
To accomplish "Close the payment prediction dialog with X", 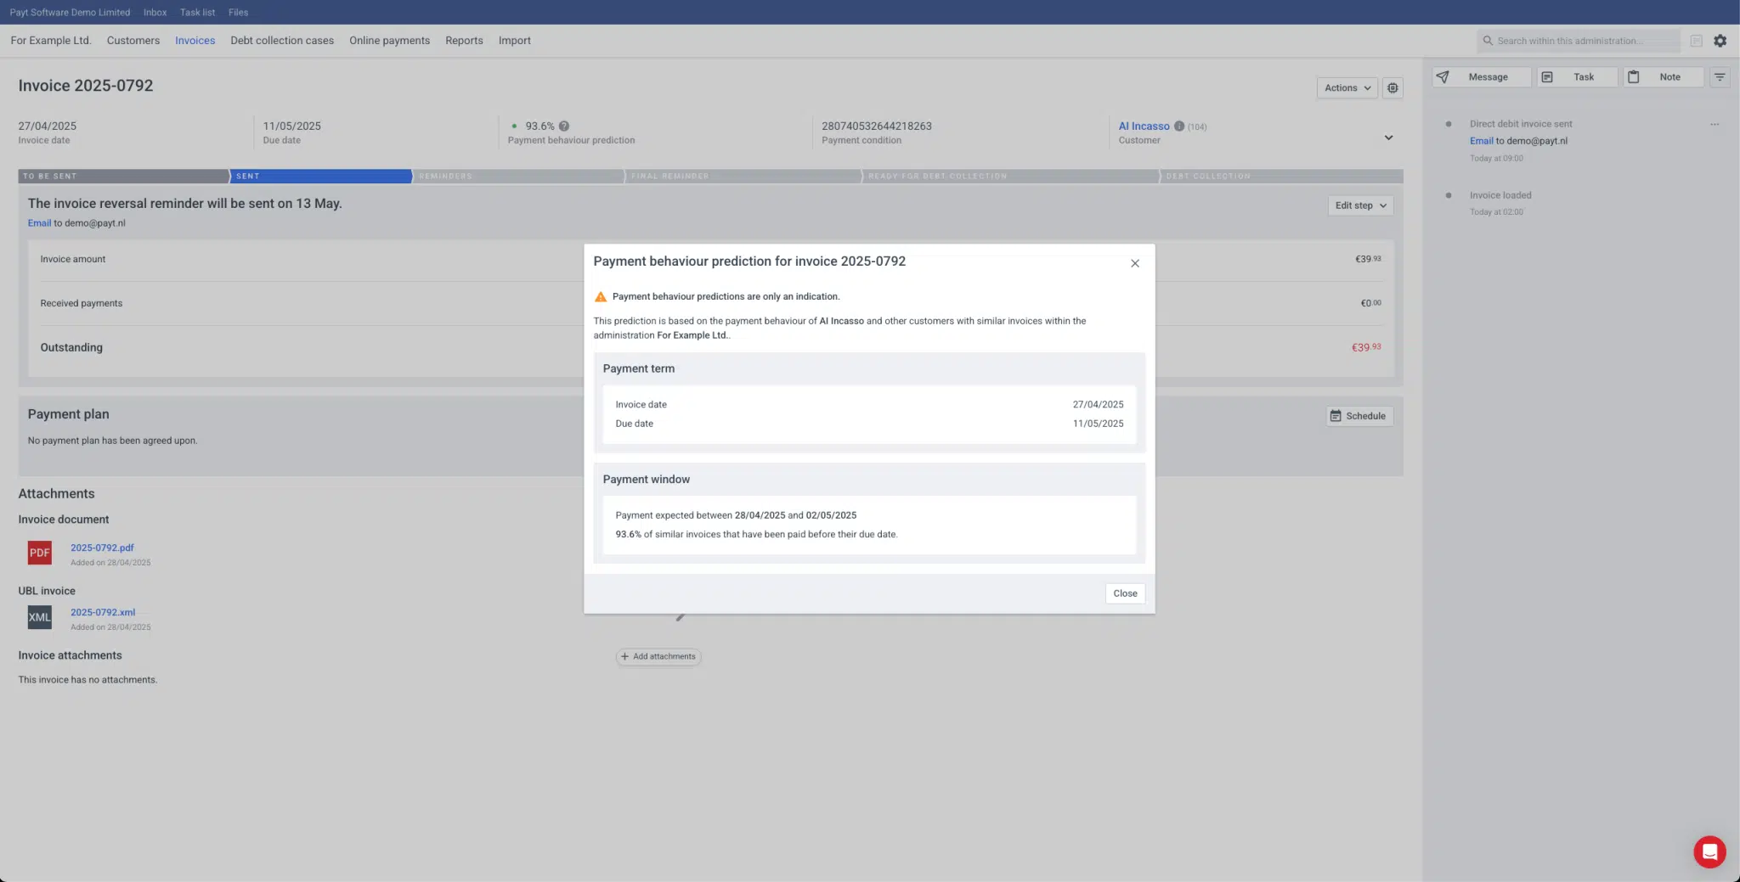I will coord(1134,263).
